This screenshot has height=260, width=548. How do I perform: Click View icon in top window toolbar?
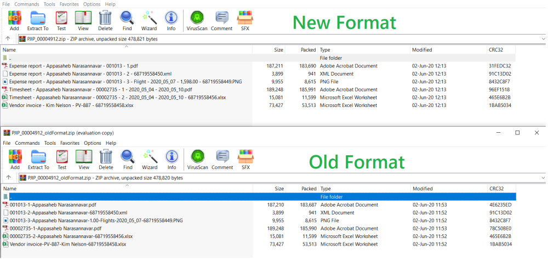[83, 20]
